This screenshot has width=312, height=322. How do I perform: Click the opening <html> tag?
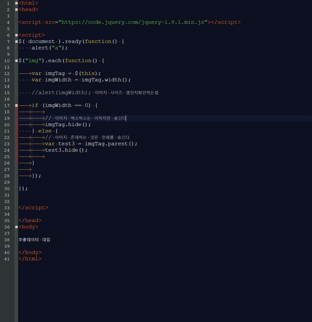coord(28,3)
